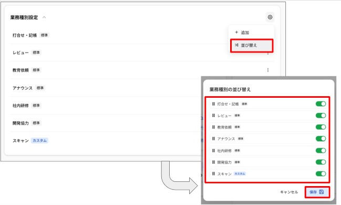Click the drag handle for スキャン
The image size is (341, 205).
pyautogui.click(x=213, y=173)
